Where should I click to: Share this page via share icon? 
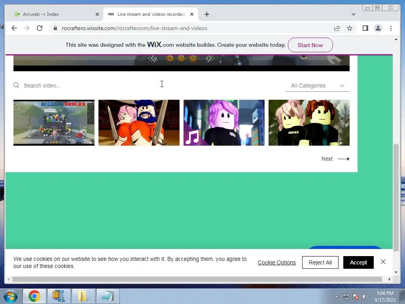pyautogui.click(x=337, y=28)
